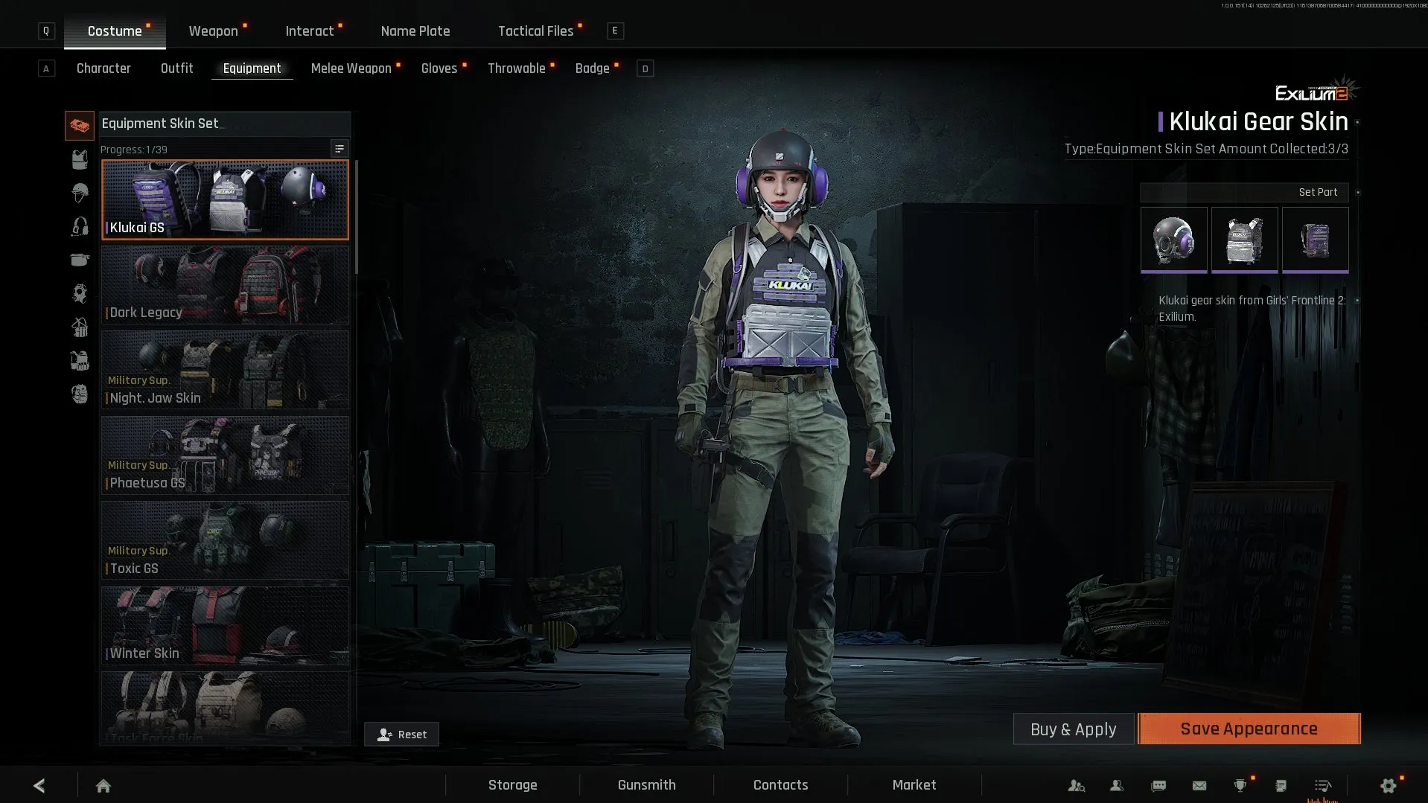Open the helmet category in sidebar
1428x803 pixels.
pos(80,193)
